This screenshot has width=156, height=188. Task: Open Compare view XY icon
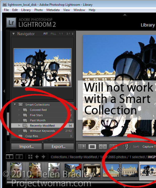[x=103, y=147]
